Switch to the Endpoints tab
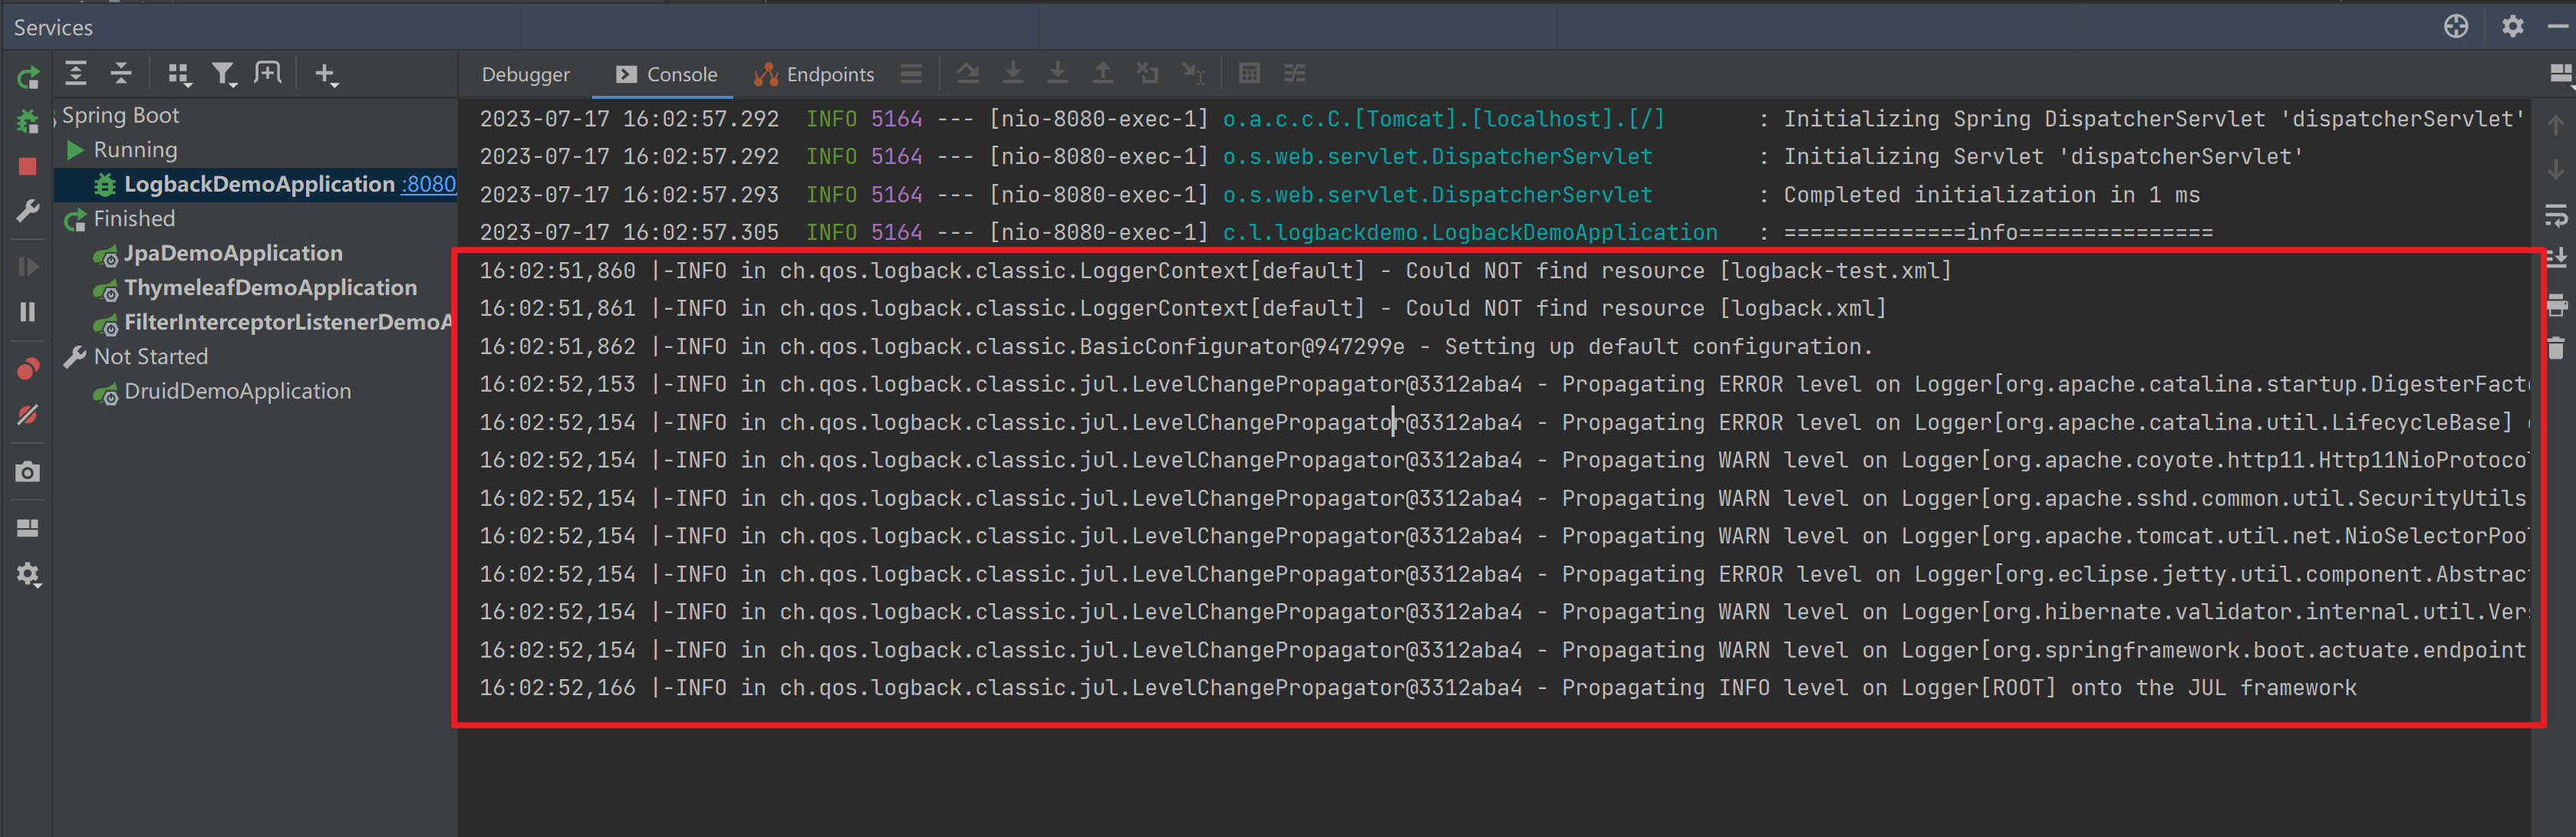 click(814, 74)
